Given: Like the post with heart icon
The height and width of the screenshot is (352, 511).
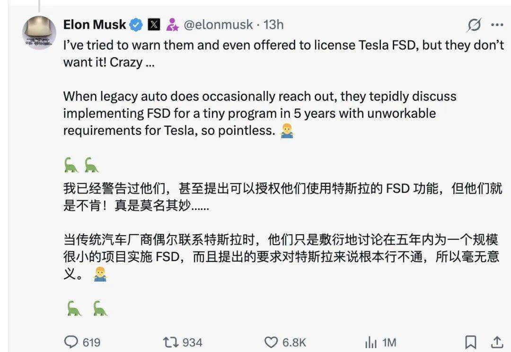Looking at the screenshot, I should [x=271, y=342].
